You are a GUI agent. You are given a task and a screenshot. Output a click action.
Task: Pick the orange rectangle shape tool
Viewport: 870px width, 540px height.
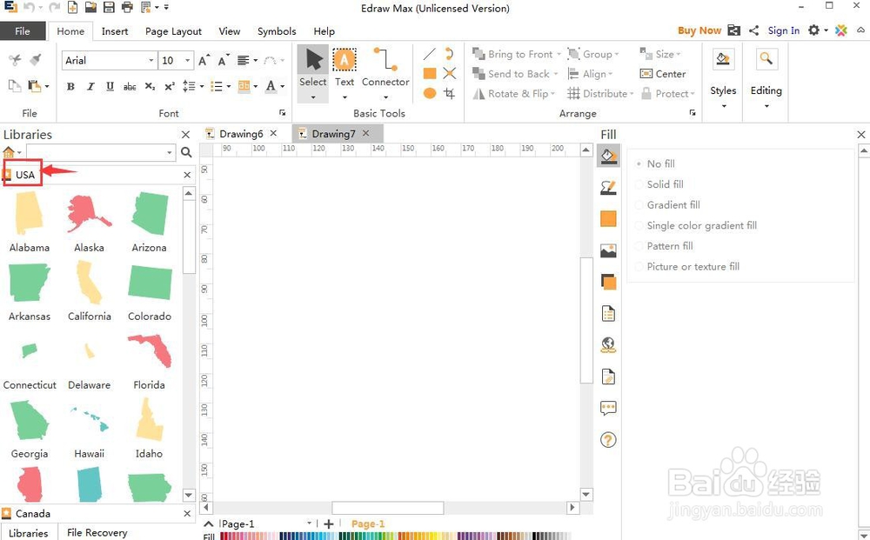[x=430, y=73]
